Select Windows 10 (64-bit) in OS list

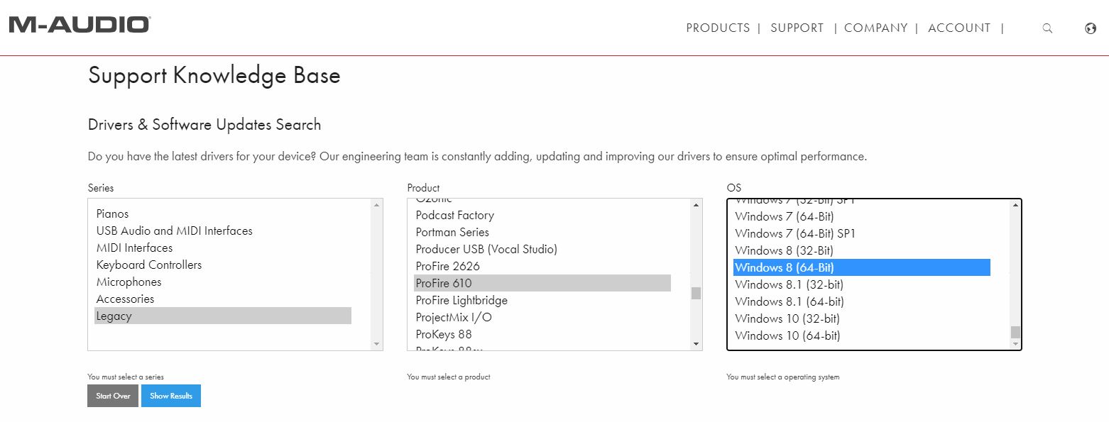pyautogui.click(x=862, y=335)
